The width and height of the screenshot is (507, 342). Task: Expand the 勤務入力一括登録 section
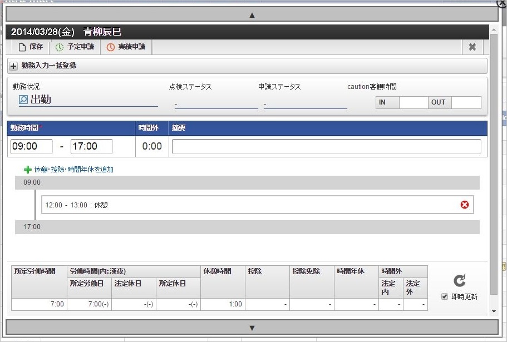(14, 66)
